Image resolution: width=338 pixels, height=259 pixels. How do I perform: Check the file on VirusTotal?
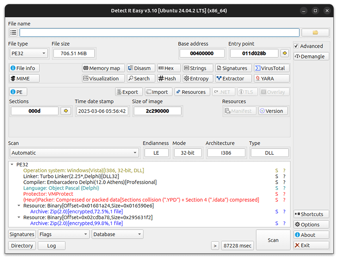(271, 68)
